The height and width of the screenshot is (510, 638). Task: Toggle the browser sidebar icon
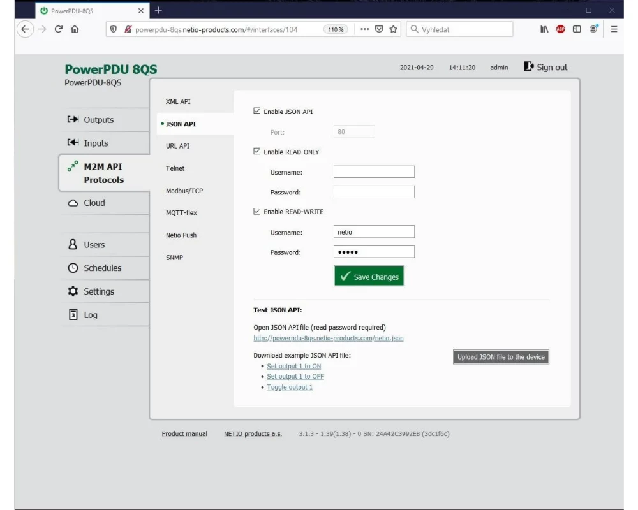[577, 29]
